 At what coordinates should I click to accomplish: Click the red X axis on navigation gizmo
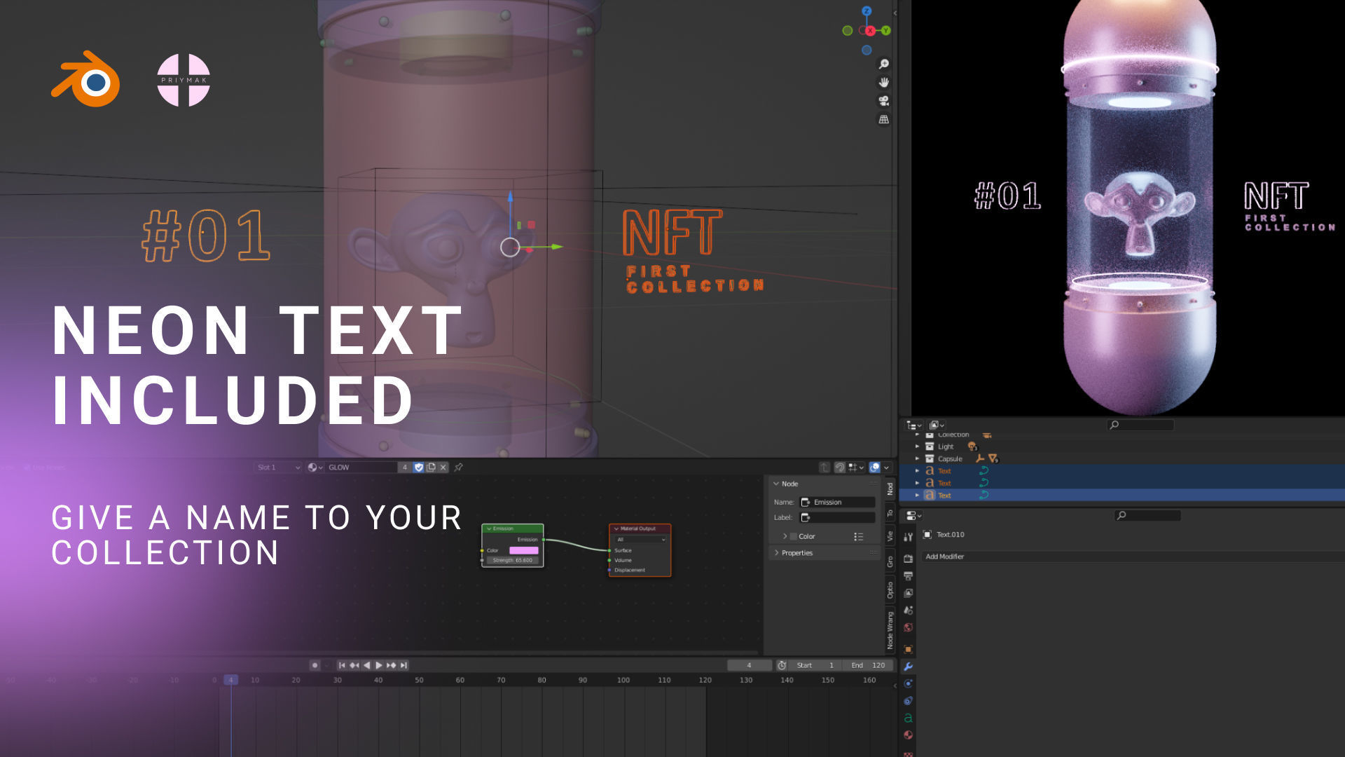click(870, 31)
